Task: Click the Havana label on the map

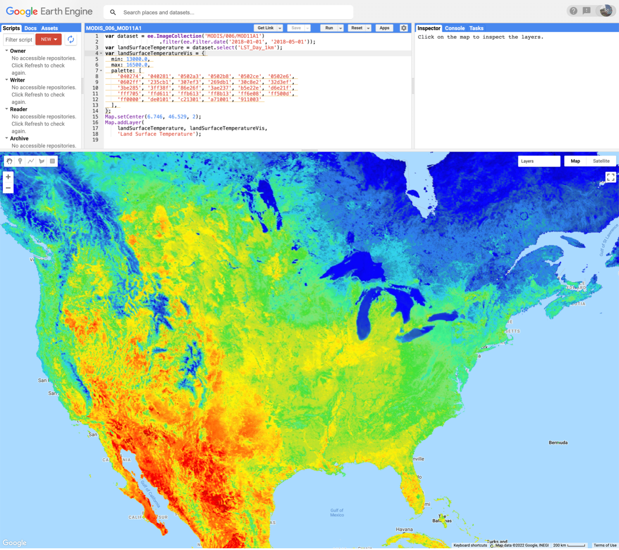Action: point(404,529)
